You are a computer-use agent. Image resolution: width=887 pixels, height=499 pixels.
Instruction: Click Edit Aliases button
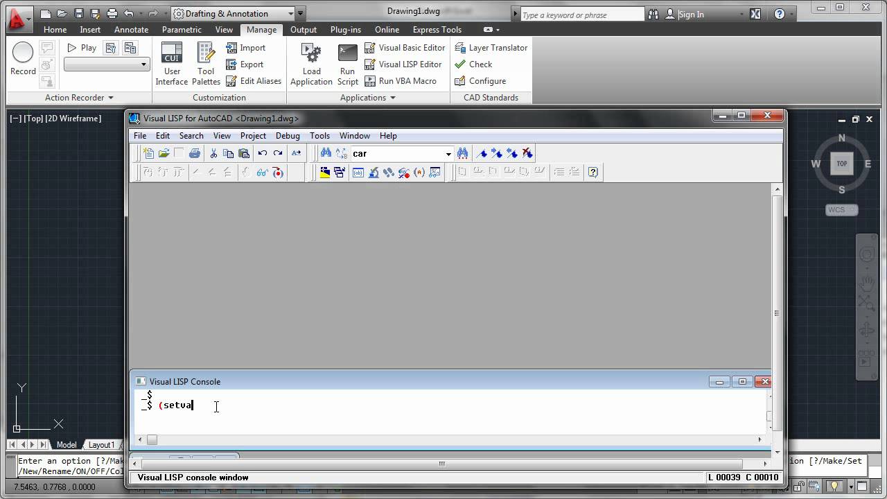254,81
